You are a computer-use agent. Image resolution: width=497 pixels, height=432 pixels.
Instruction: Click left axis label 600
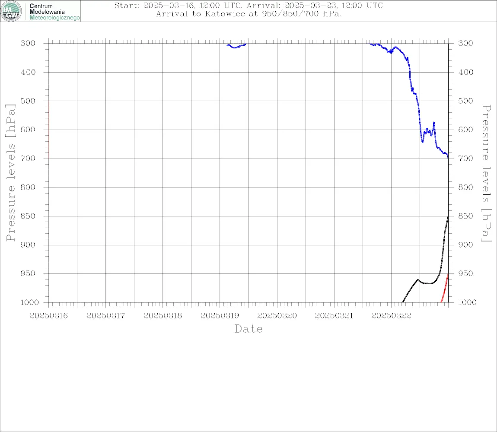[x=28, y=130]
